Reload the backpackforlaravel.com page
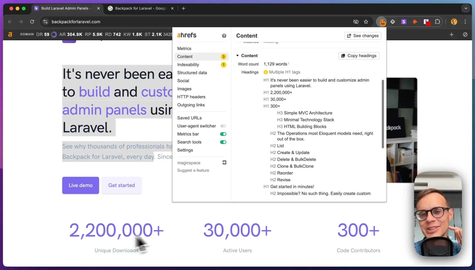 [32, 22]
